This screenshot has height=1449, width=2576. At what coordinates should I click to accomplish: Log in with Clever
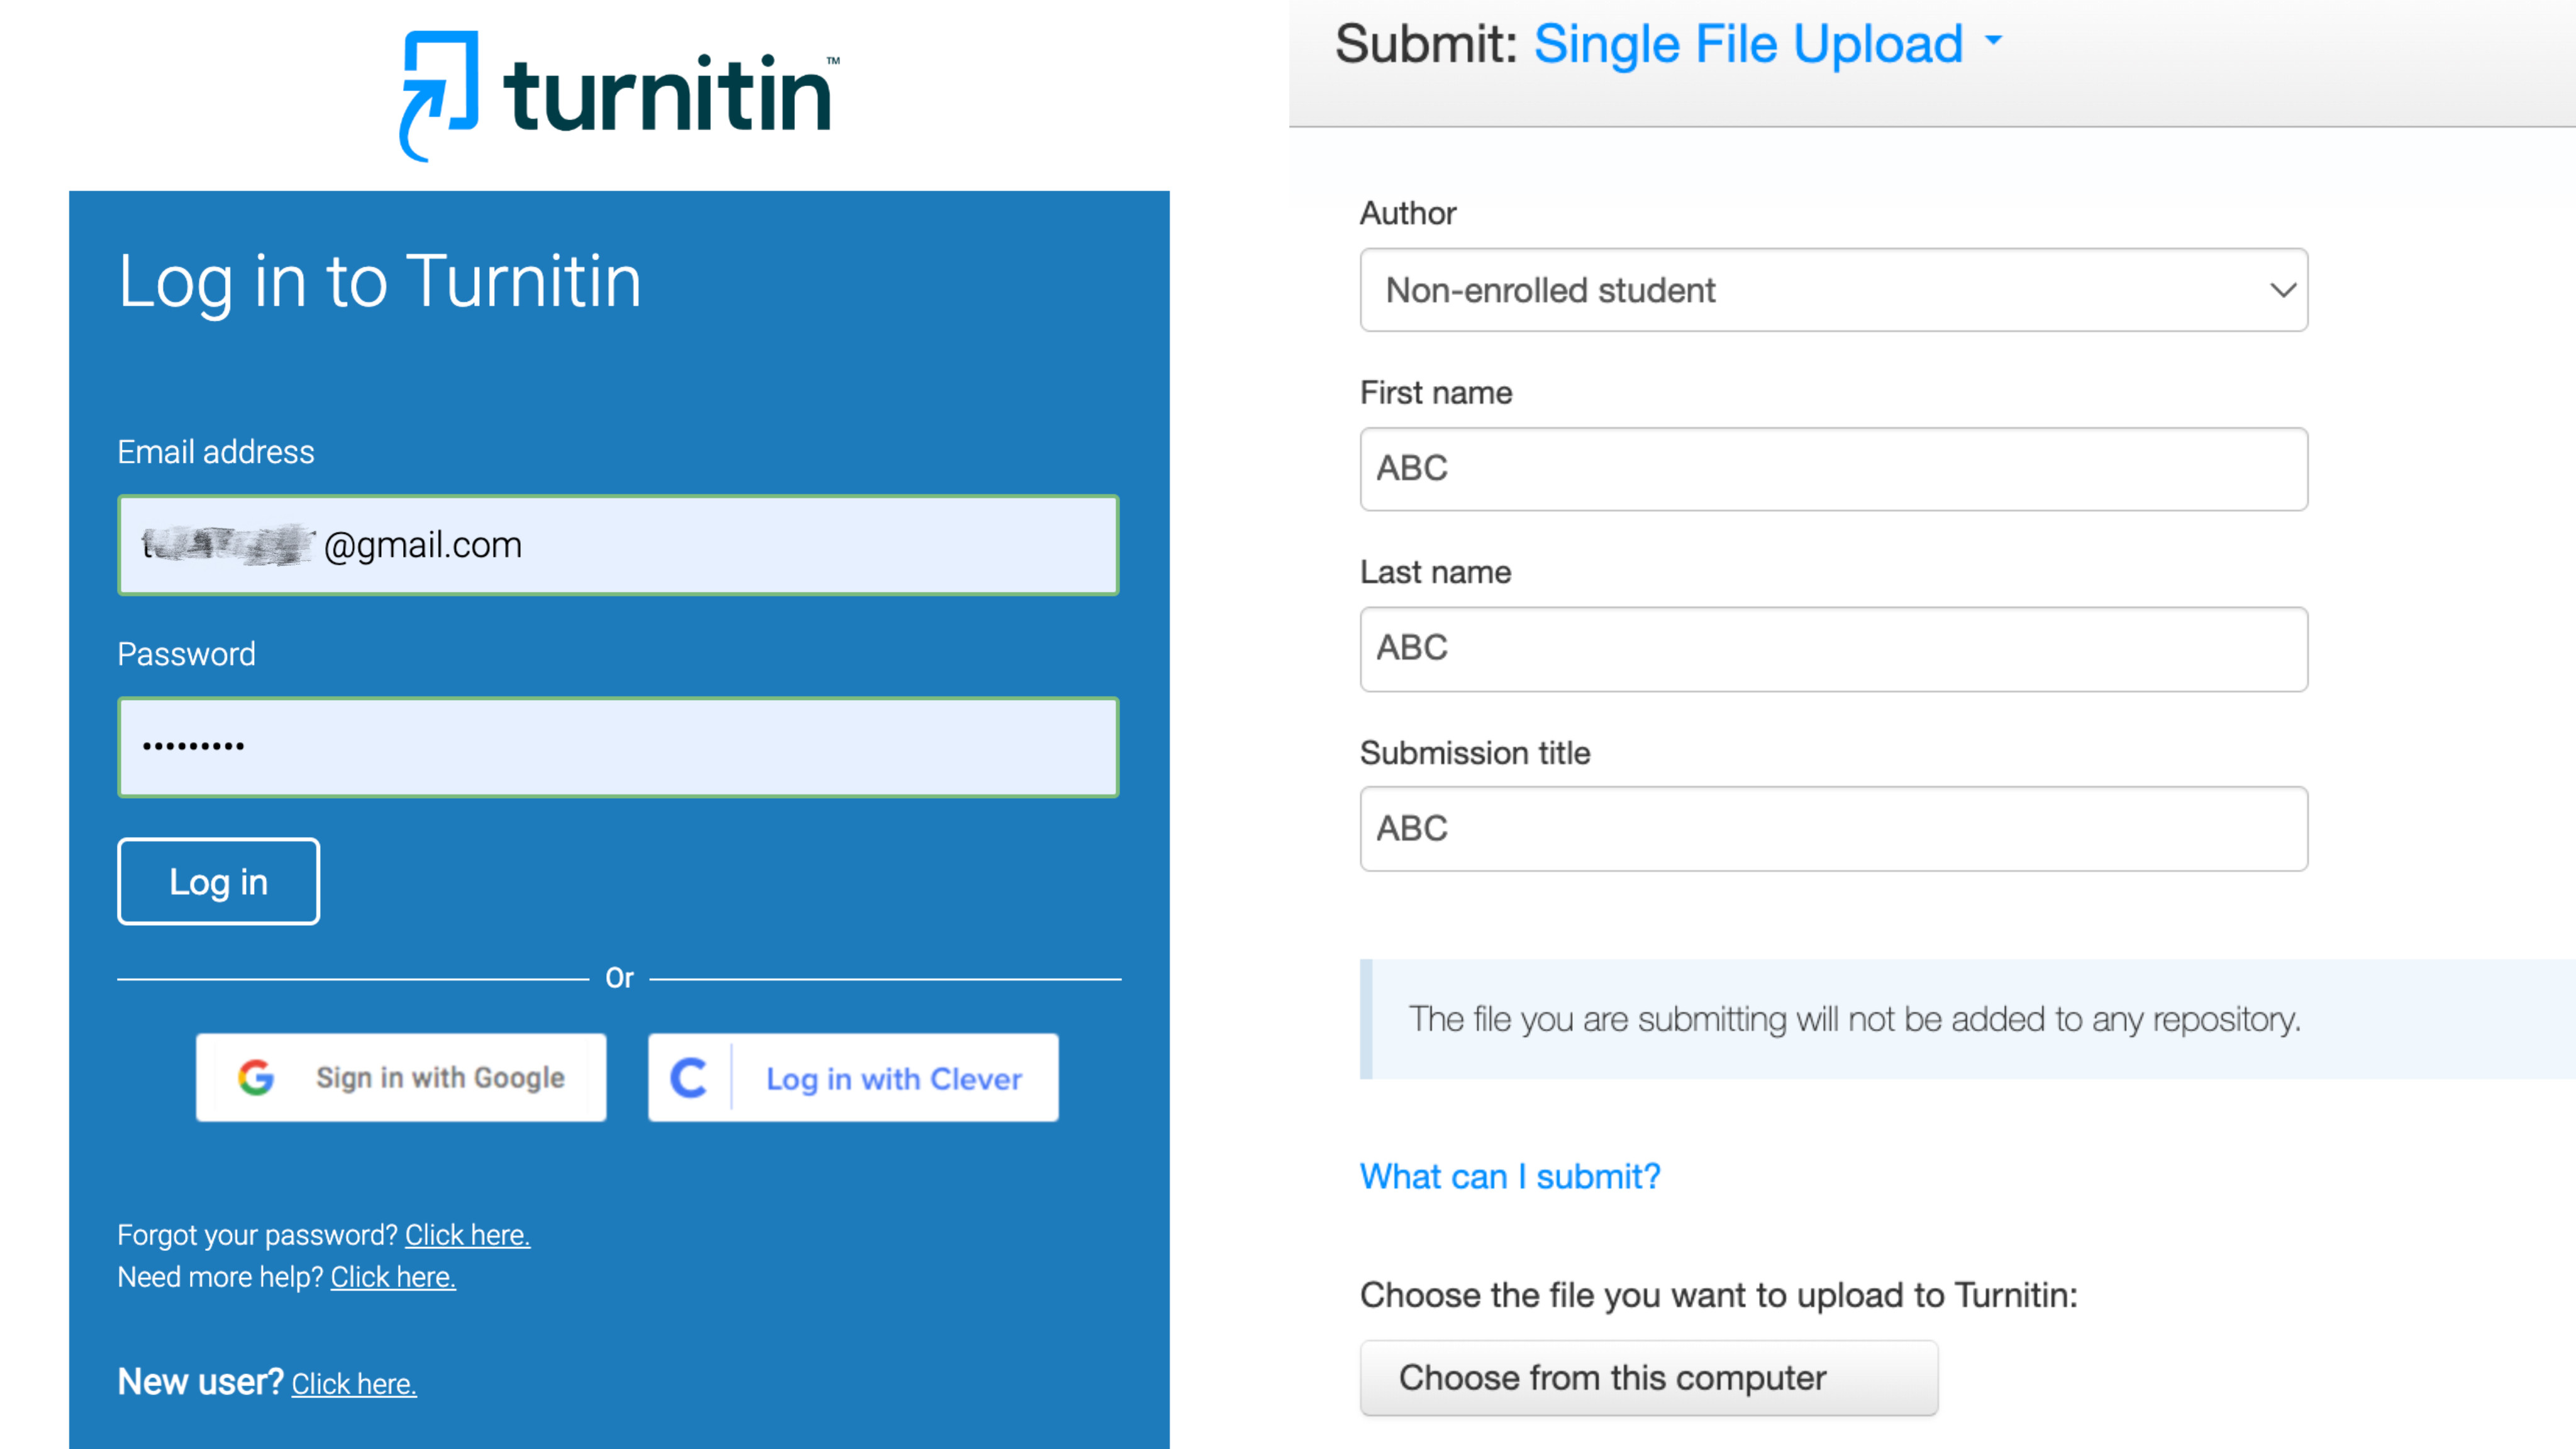(853, 1077)
